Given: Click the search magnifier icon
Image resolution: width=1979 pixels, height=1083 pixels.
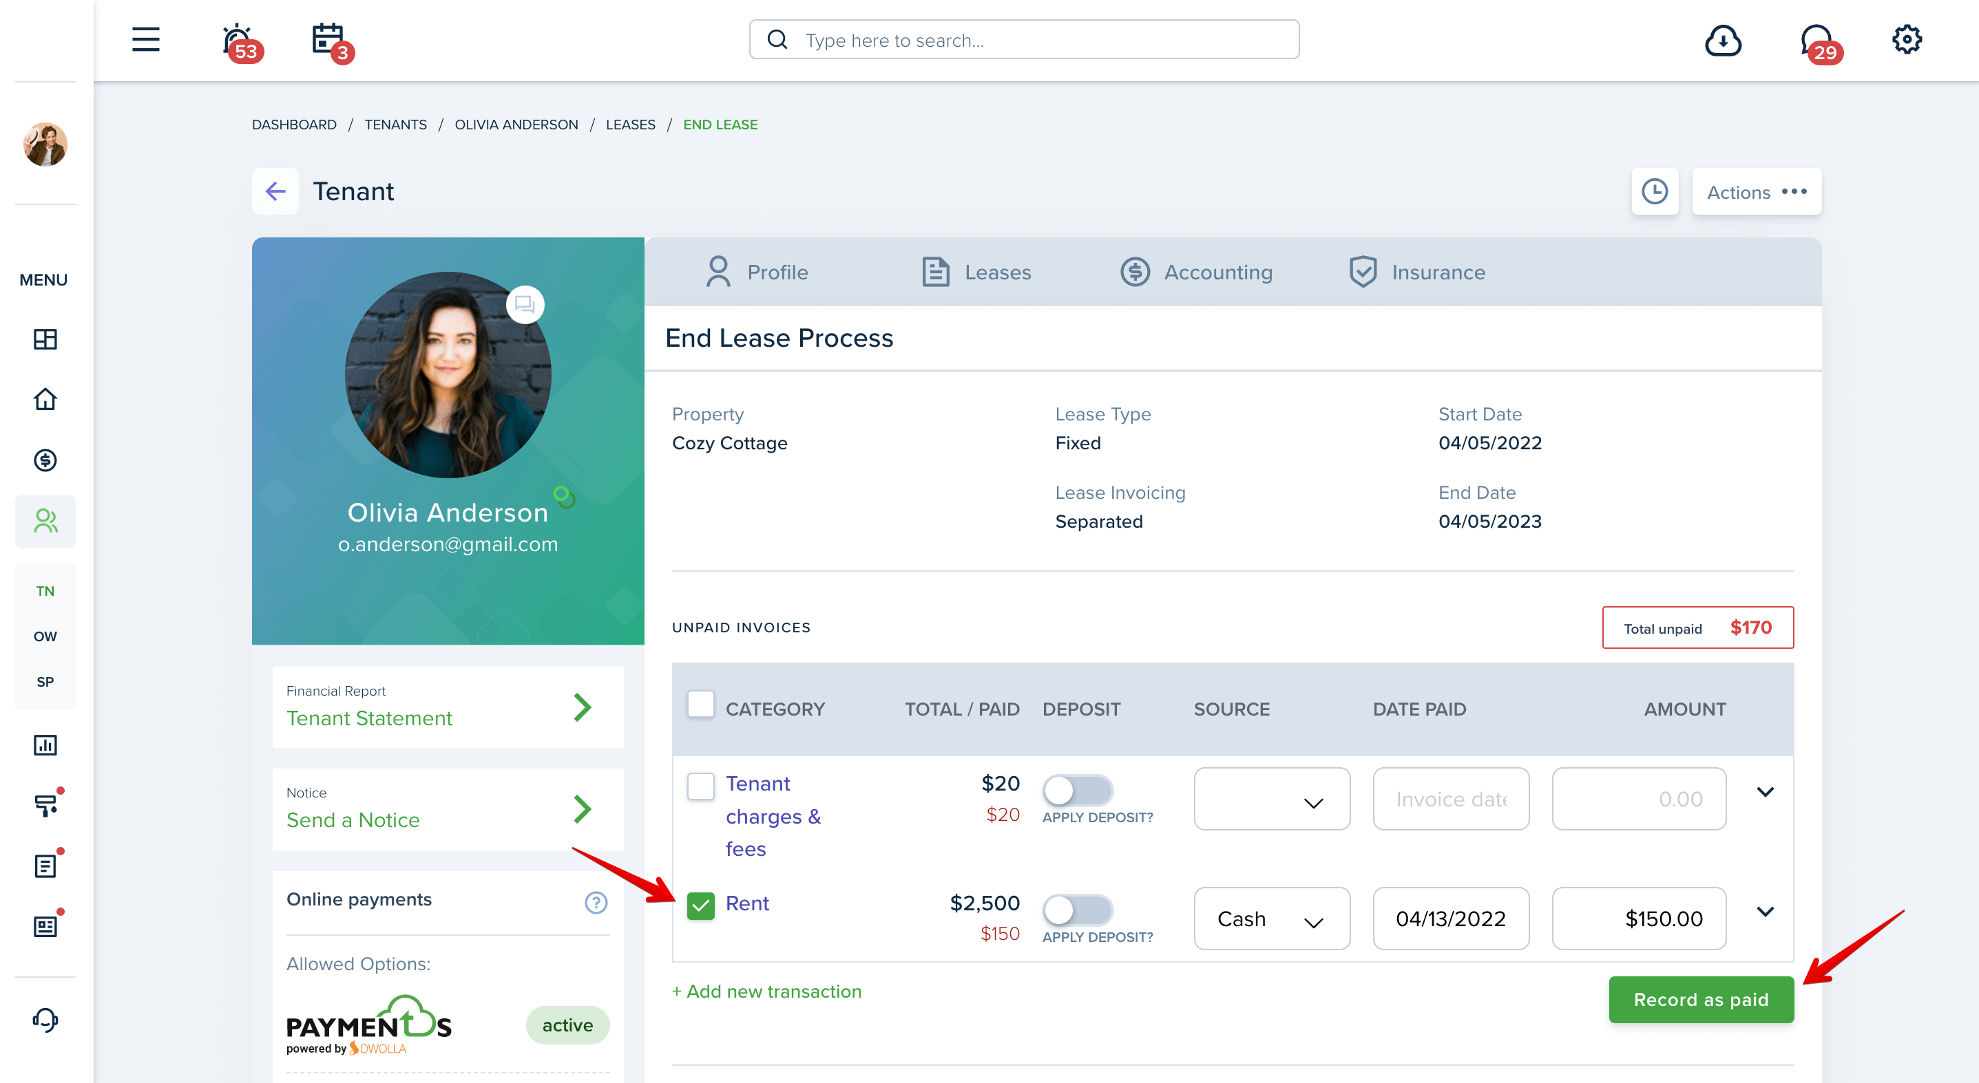Looking at the screenshot, I should point(777,40).
